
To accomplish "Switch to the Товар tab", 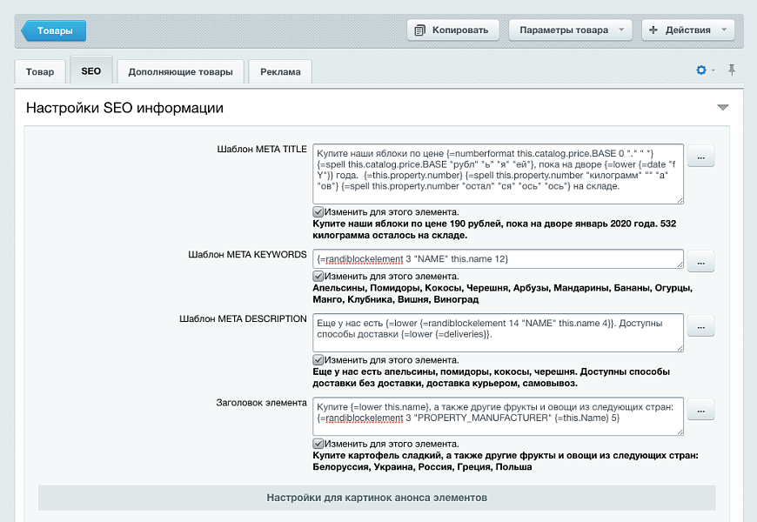I will click(x=40, y=72).
